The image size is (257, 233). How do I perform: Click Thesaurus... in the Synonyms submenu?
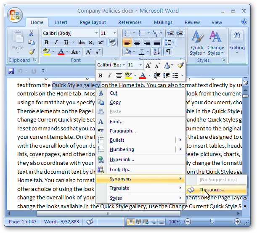pos(216,190)
